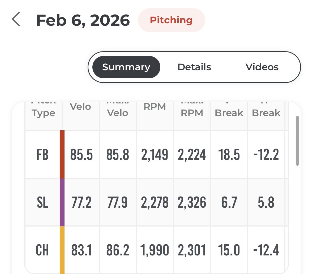The width and height of the screenshot is (313, 274).
Task: Click the slider 2,278 RPM cell
Action: (155, 202)
